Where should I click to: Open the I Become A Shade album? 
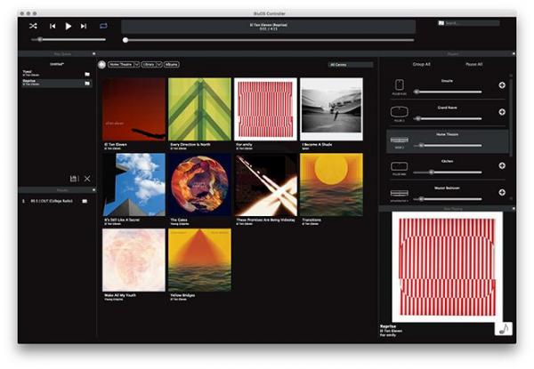[331, 109]
